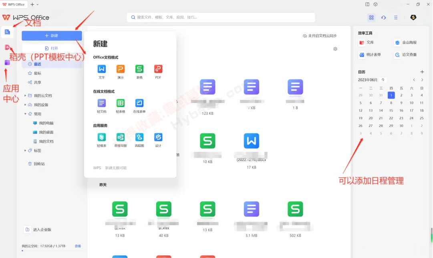This screenshot has height=258, width=433.
Task: Open 统计表单 tool
Action: click(x=370, y=55)
